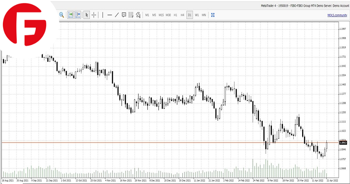Open the MQL5.community link
350x184 pixels.
pos(337,15)
